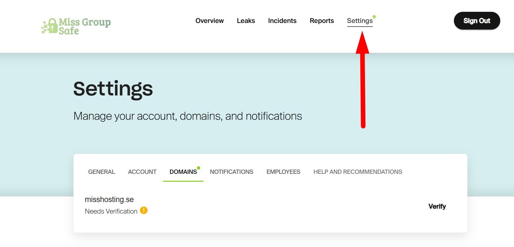514x247 pixels.
Task: Click the green notification dot next to Settings
Action: point(374,17)
